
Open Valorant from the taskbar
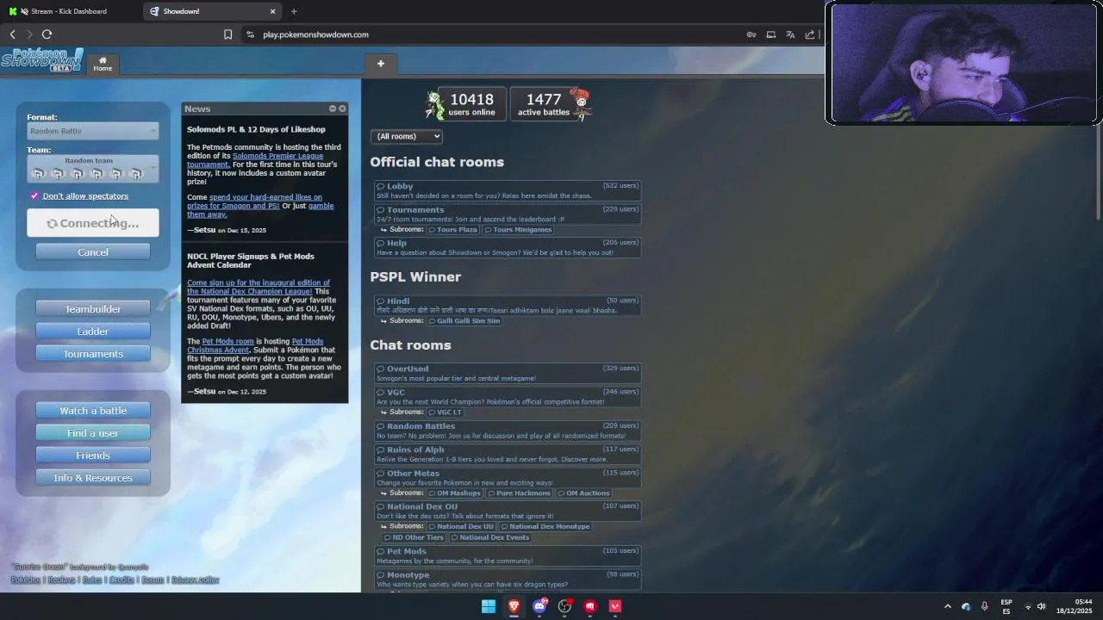pyautogui.click(x=615, y=606)
